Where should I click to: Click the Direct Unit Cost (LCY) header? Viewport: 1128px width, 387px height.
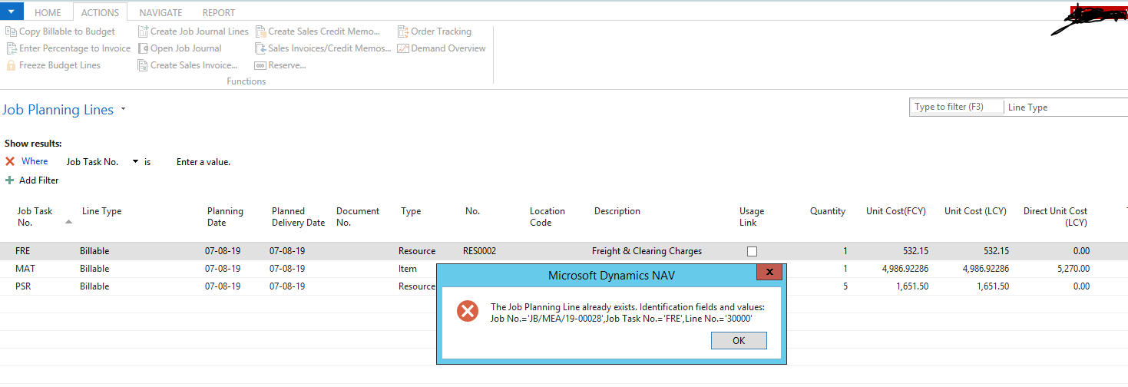pos(1056,217)
